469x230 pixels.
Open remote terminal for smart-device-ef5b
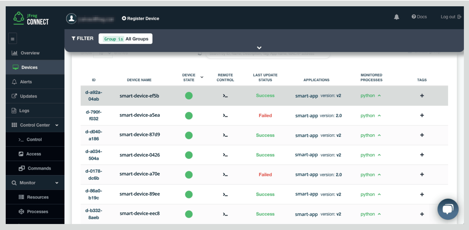point(225,96)
